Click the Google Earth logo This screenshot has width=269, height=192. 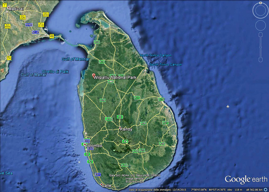click(246, 180)
